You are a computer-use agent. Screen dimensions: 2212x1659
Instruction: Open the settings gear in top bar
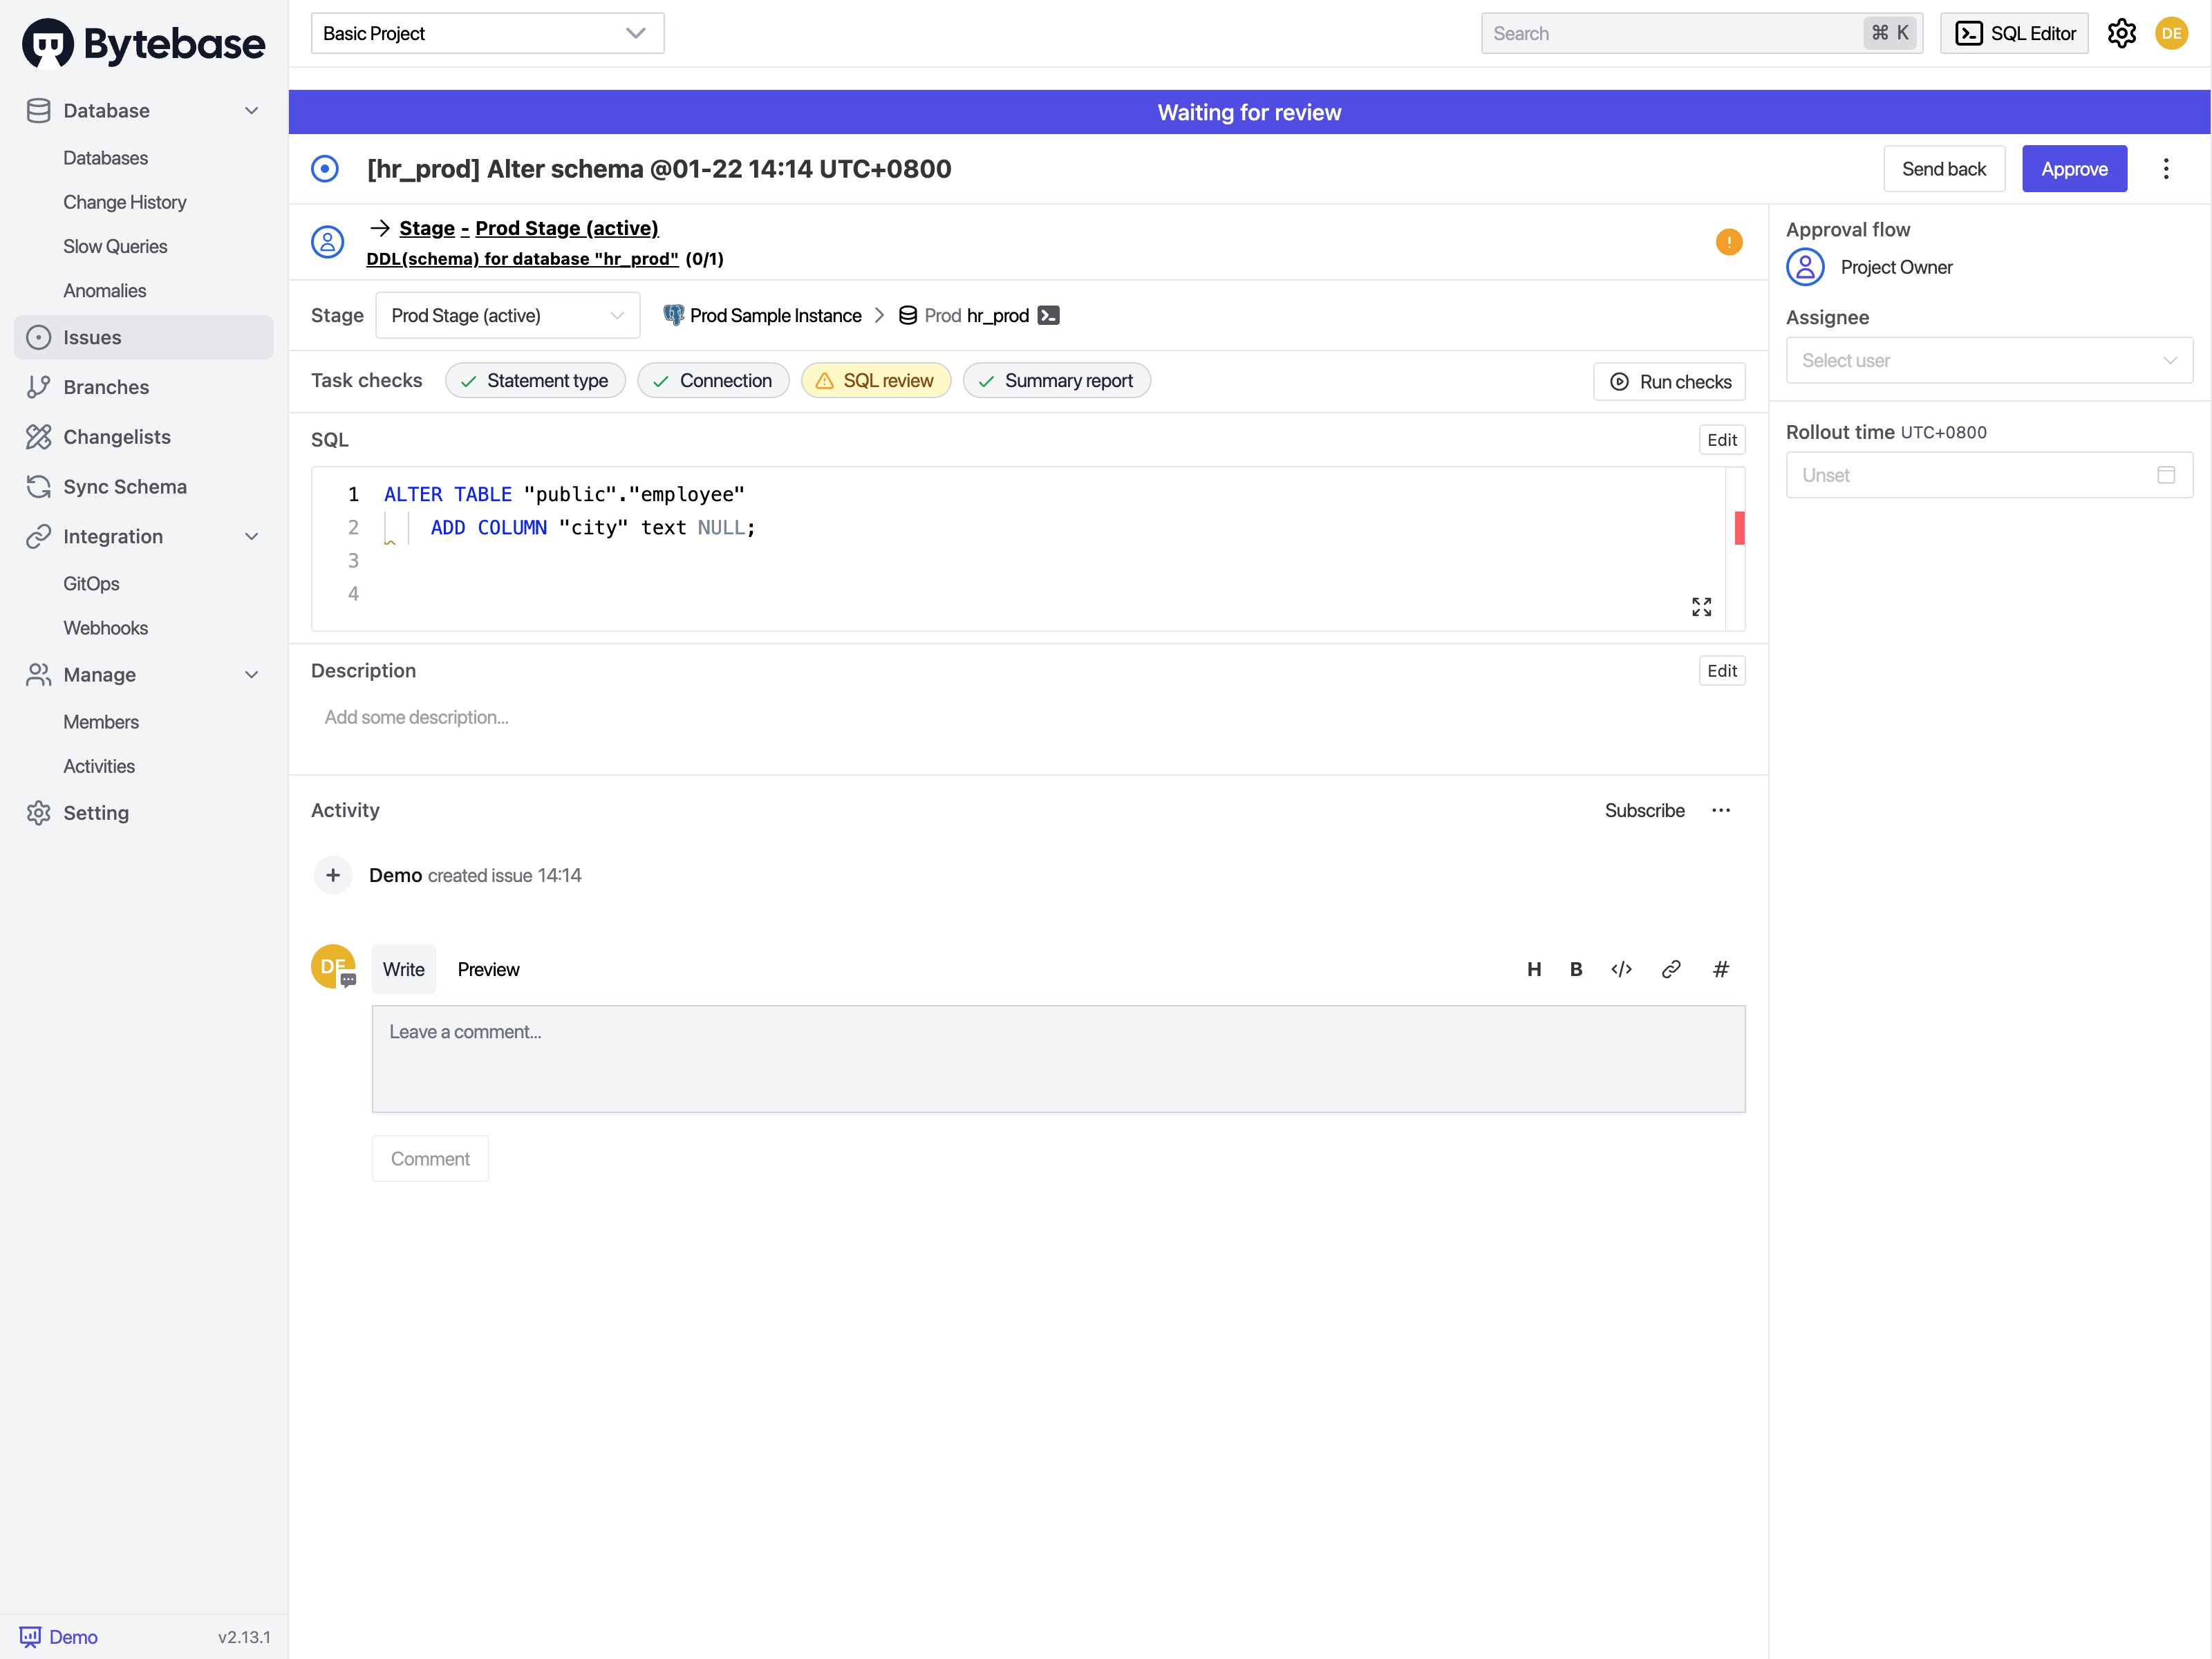pos(2121,33)
